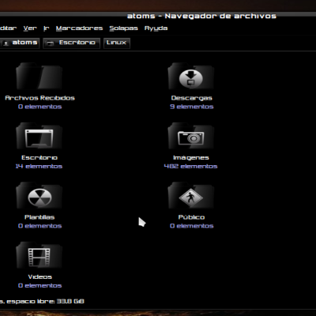
Task: Select the Escritorio folder label
Action: pyautogui.click(x=39, y=157)
